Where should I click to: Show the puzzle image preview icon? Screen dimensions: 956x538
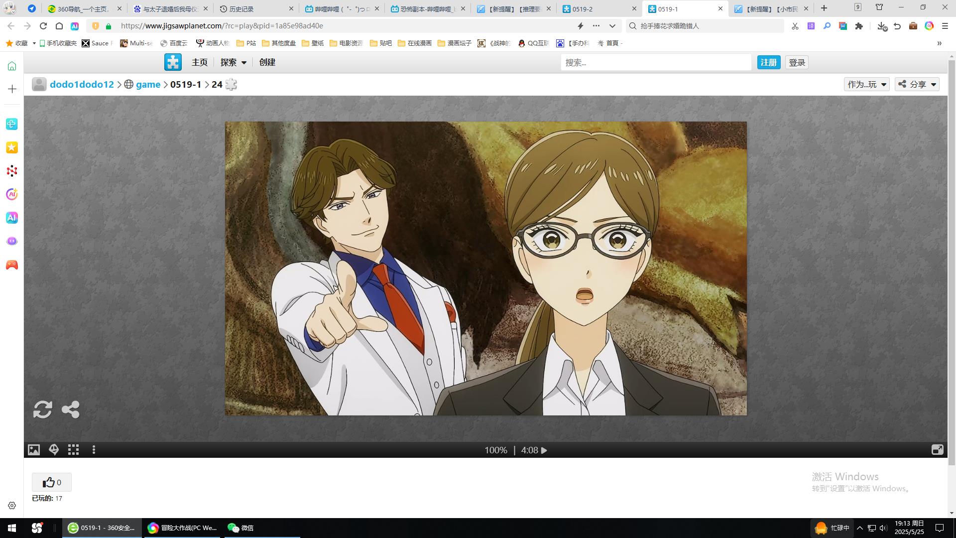point(34,450)
